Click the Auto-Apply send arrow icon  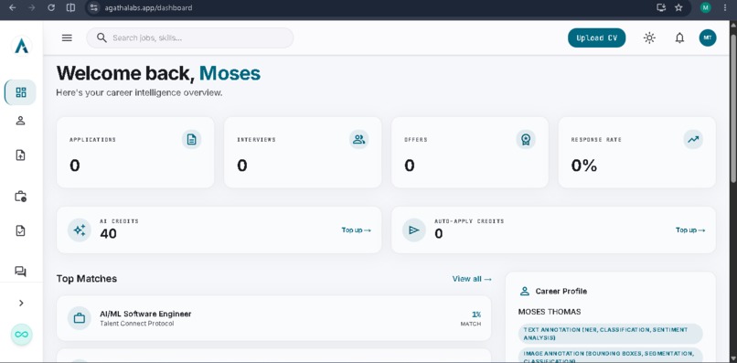(x=413, y=230)
